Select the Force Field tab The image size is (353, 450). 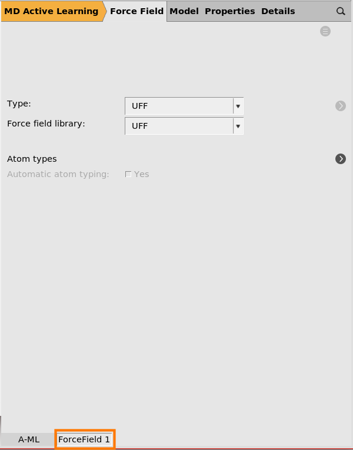[x=136, y=11]
